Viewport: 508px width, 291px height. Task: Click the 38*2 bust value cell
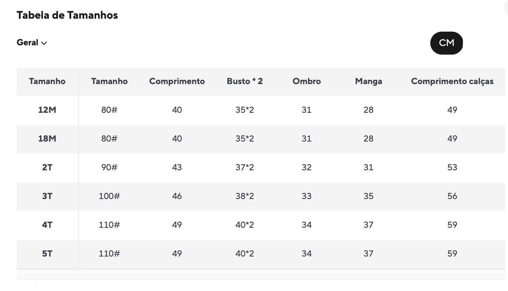(x=245, y=196)
